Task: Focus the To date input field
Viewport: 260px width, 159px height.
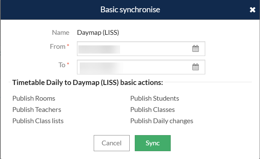Action: 133,67
